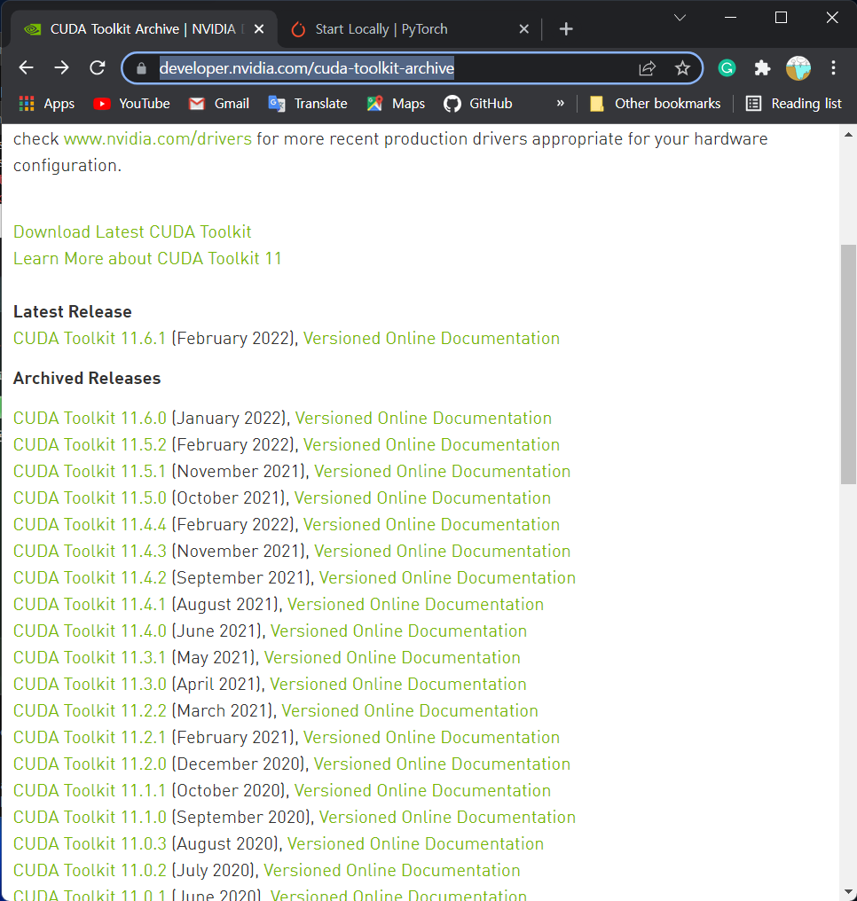Open the Gmail bookmark
Screen dimensions: 857x901
(x=219, y=104)
